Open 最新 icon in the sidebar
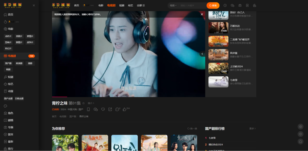Screen dimensions: 308x151 (x=5, y=142)
